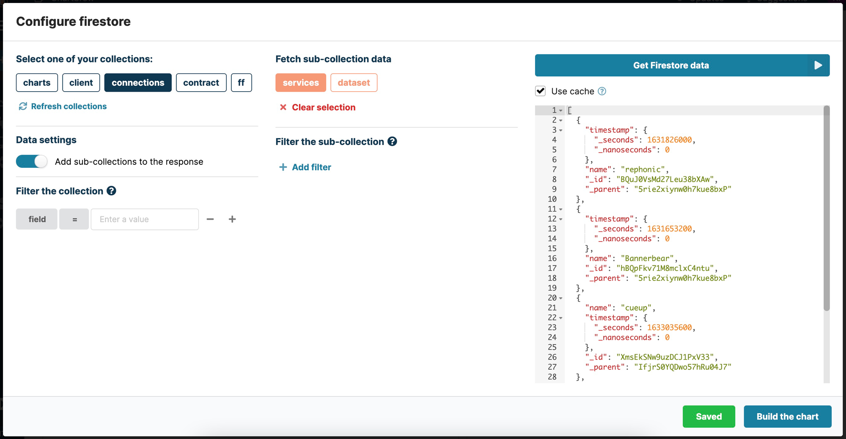Collapse the root JSON array on line 1

click(561, 110)
